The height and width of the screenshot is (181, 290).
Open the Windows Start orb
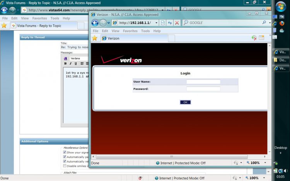point(281,7)
